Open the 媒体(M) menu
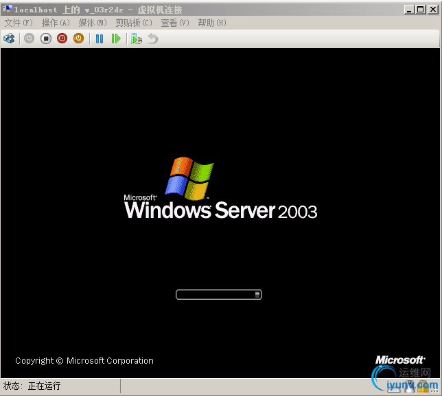442x396 pixels. click(93, 23)
